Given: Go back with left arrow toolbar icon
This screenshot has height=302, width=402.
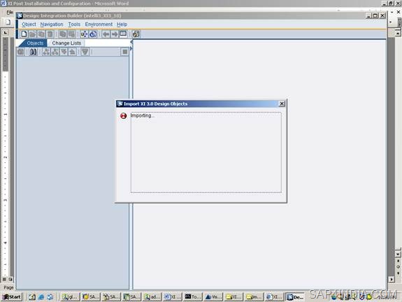Looking at the screenshot, I should point(106,34).
